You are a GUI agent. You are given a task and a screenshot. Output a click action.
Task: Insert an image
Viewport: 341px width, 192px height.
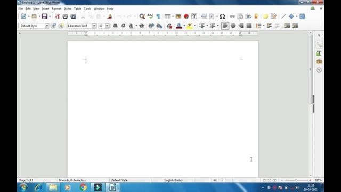coord(178,17)
